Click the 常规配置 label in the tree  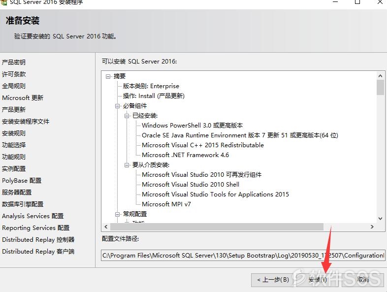[x=135, y=214]
